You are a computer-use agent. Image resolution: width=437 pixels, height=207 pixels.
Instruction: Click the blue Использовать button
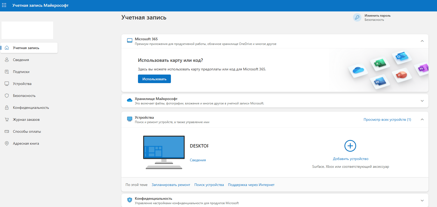(154, 79)
